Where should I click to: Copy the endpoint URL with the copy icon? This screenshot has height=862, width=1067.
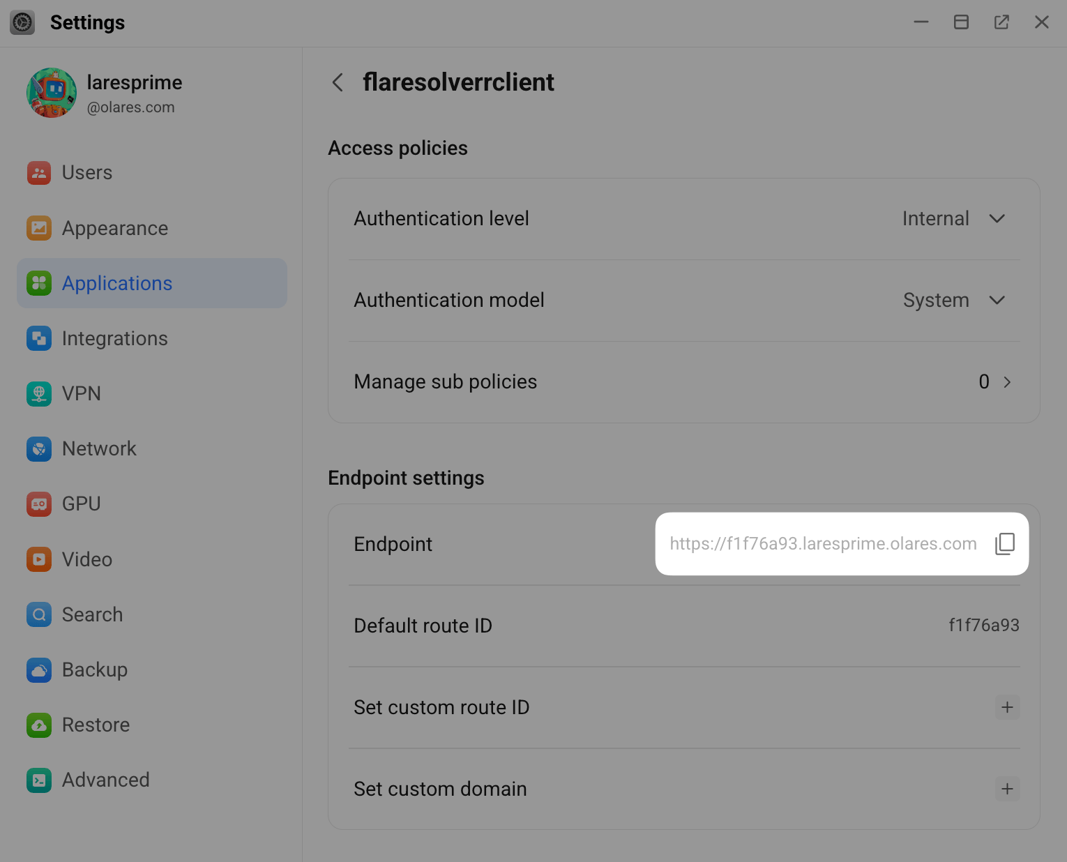(1004, 544)
